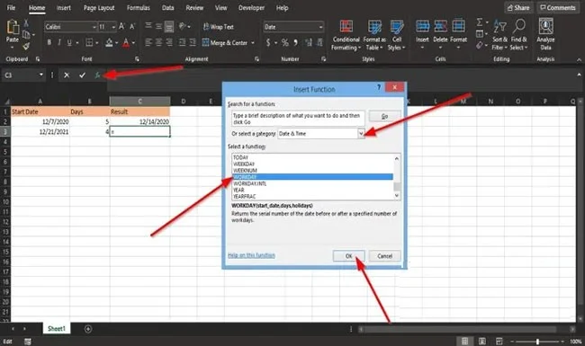Open Find & Select menu
Image resolution: width=585 pixels, height=346 pixels.
tap(518, 35)
